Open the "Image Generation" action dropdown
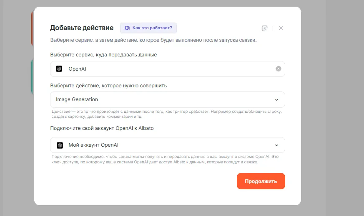The width and height of the screenshot is (364, 216). pyautogui.click(x=167, y=99)
